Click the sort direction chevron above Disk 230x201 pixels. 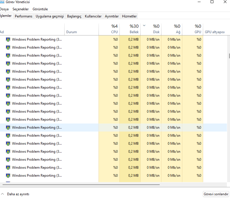[144, 25]
